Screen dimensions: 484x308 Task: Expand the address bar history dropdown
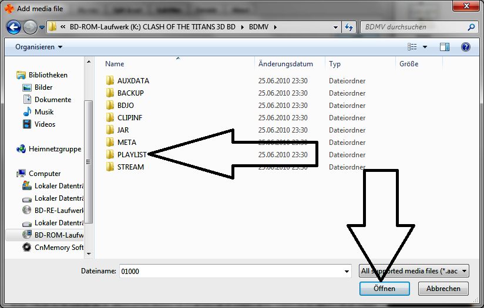(x=335, y=27)
